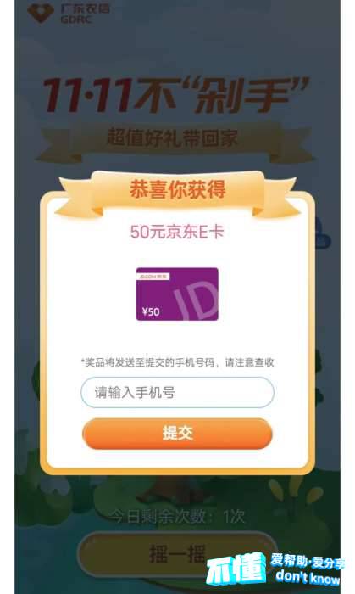Tap the 11·11不"剁手" headline
Viewport: 355px width, 594px height.
tap(176, 95)
